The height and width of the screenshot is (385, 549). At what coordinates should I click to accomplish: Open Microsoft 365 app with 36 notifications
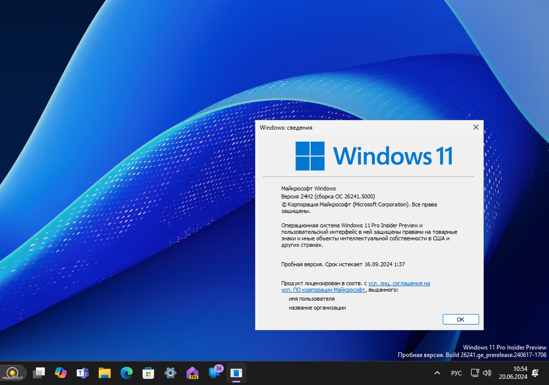click(214, 373)
